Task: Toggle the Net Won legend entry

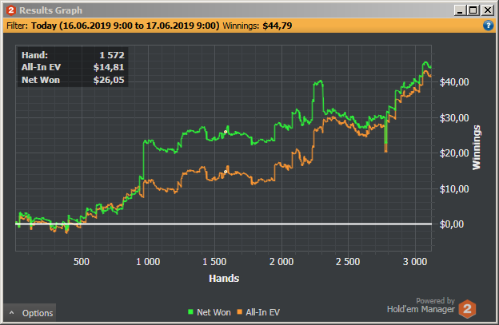Action: (210, 312)
